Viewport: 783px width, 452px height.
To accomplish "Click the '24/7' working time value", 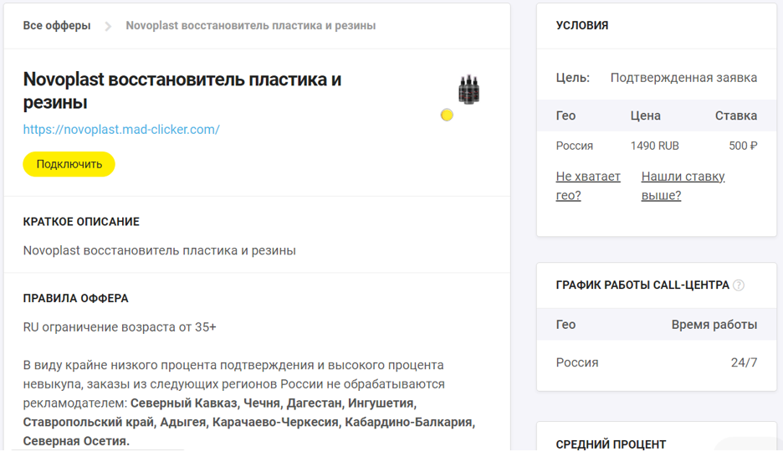I will 744,362.
